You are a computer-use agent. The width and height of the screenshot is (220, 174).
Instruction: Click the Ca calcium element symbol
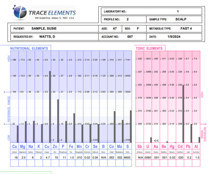[14, 147]
